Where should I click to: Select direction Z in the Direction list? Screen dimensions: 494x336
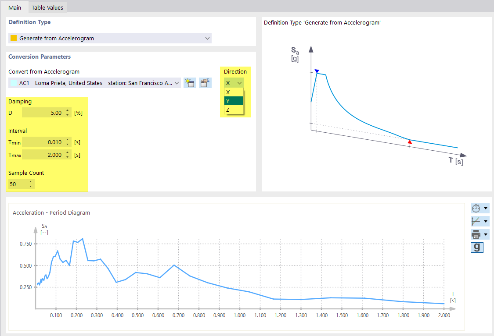(x=234, y=110)
